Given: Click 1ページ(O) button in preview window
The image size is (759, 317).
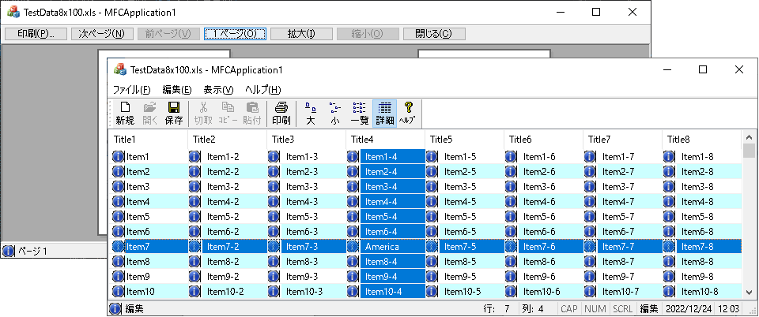Looking at the screenshot, I should (235, 34).
